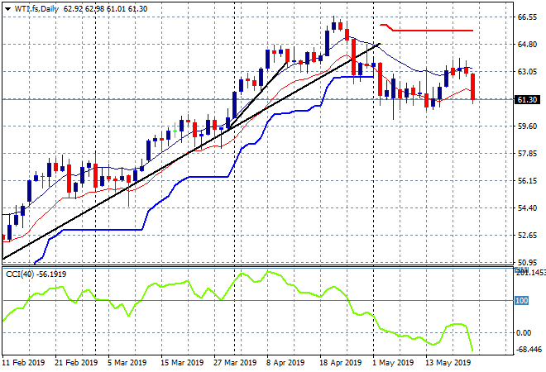Select the 5 Mar 2019 date label
The image size is (546, 372).
pyautogui.click(x=127, y=363)
